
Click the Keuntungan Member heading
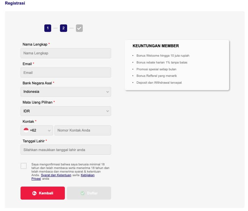coord(156,46)
